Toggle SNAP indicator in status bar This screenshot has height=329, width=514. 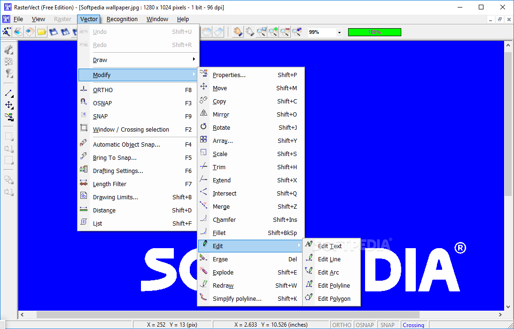coord(388,325)
